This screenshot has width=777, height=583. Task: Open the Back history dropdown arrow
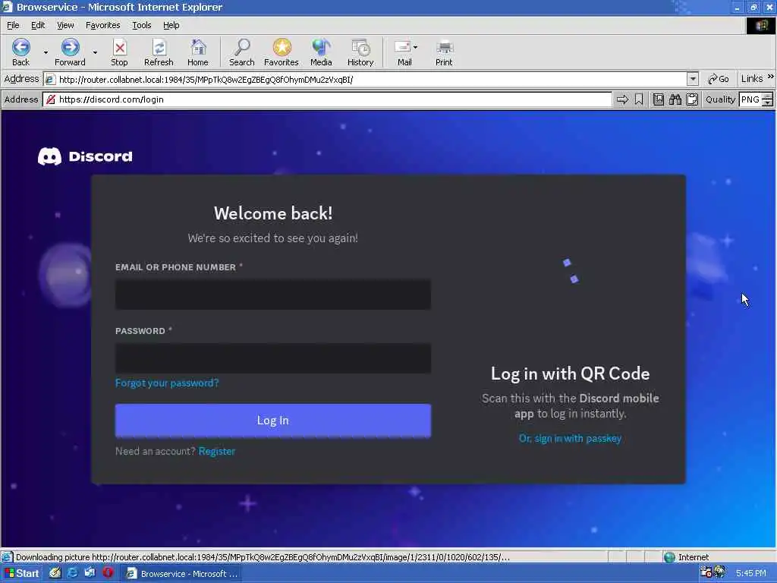[x=46, y=52]
